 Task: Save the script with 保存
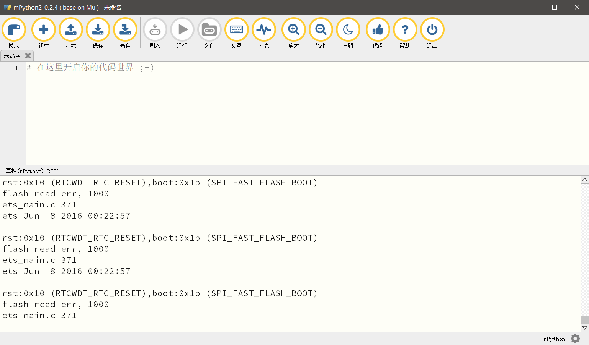pos(98,33)
